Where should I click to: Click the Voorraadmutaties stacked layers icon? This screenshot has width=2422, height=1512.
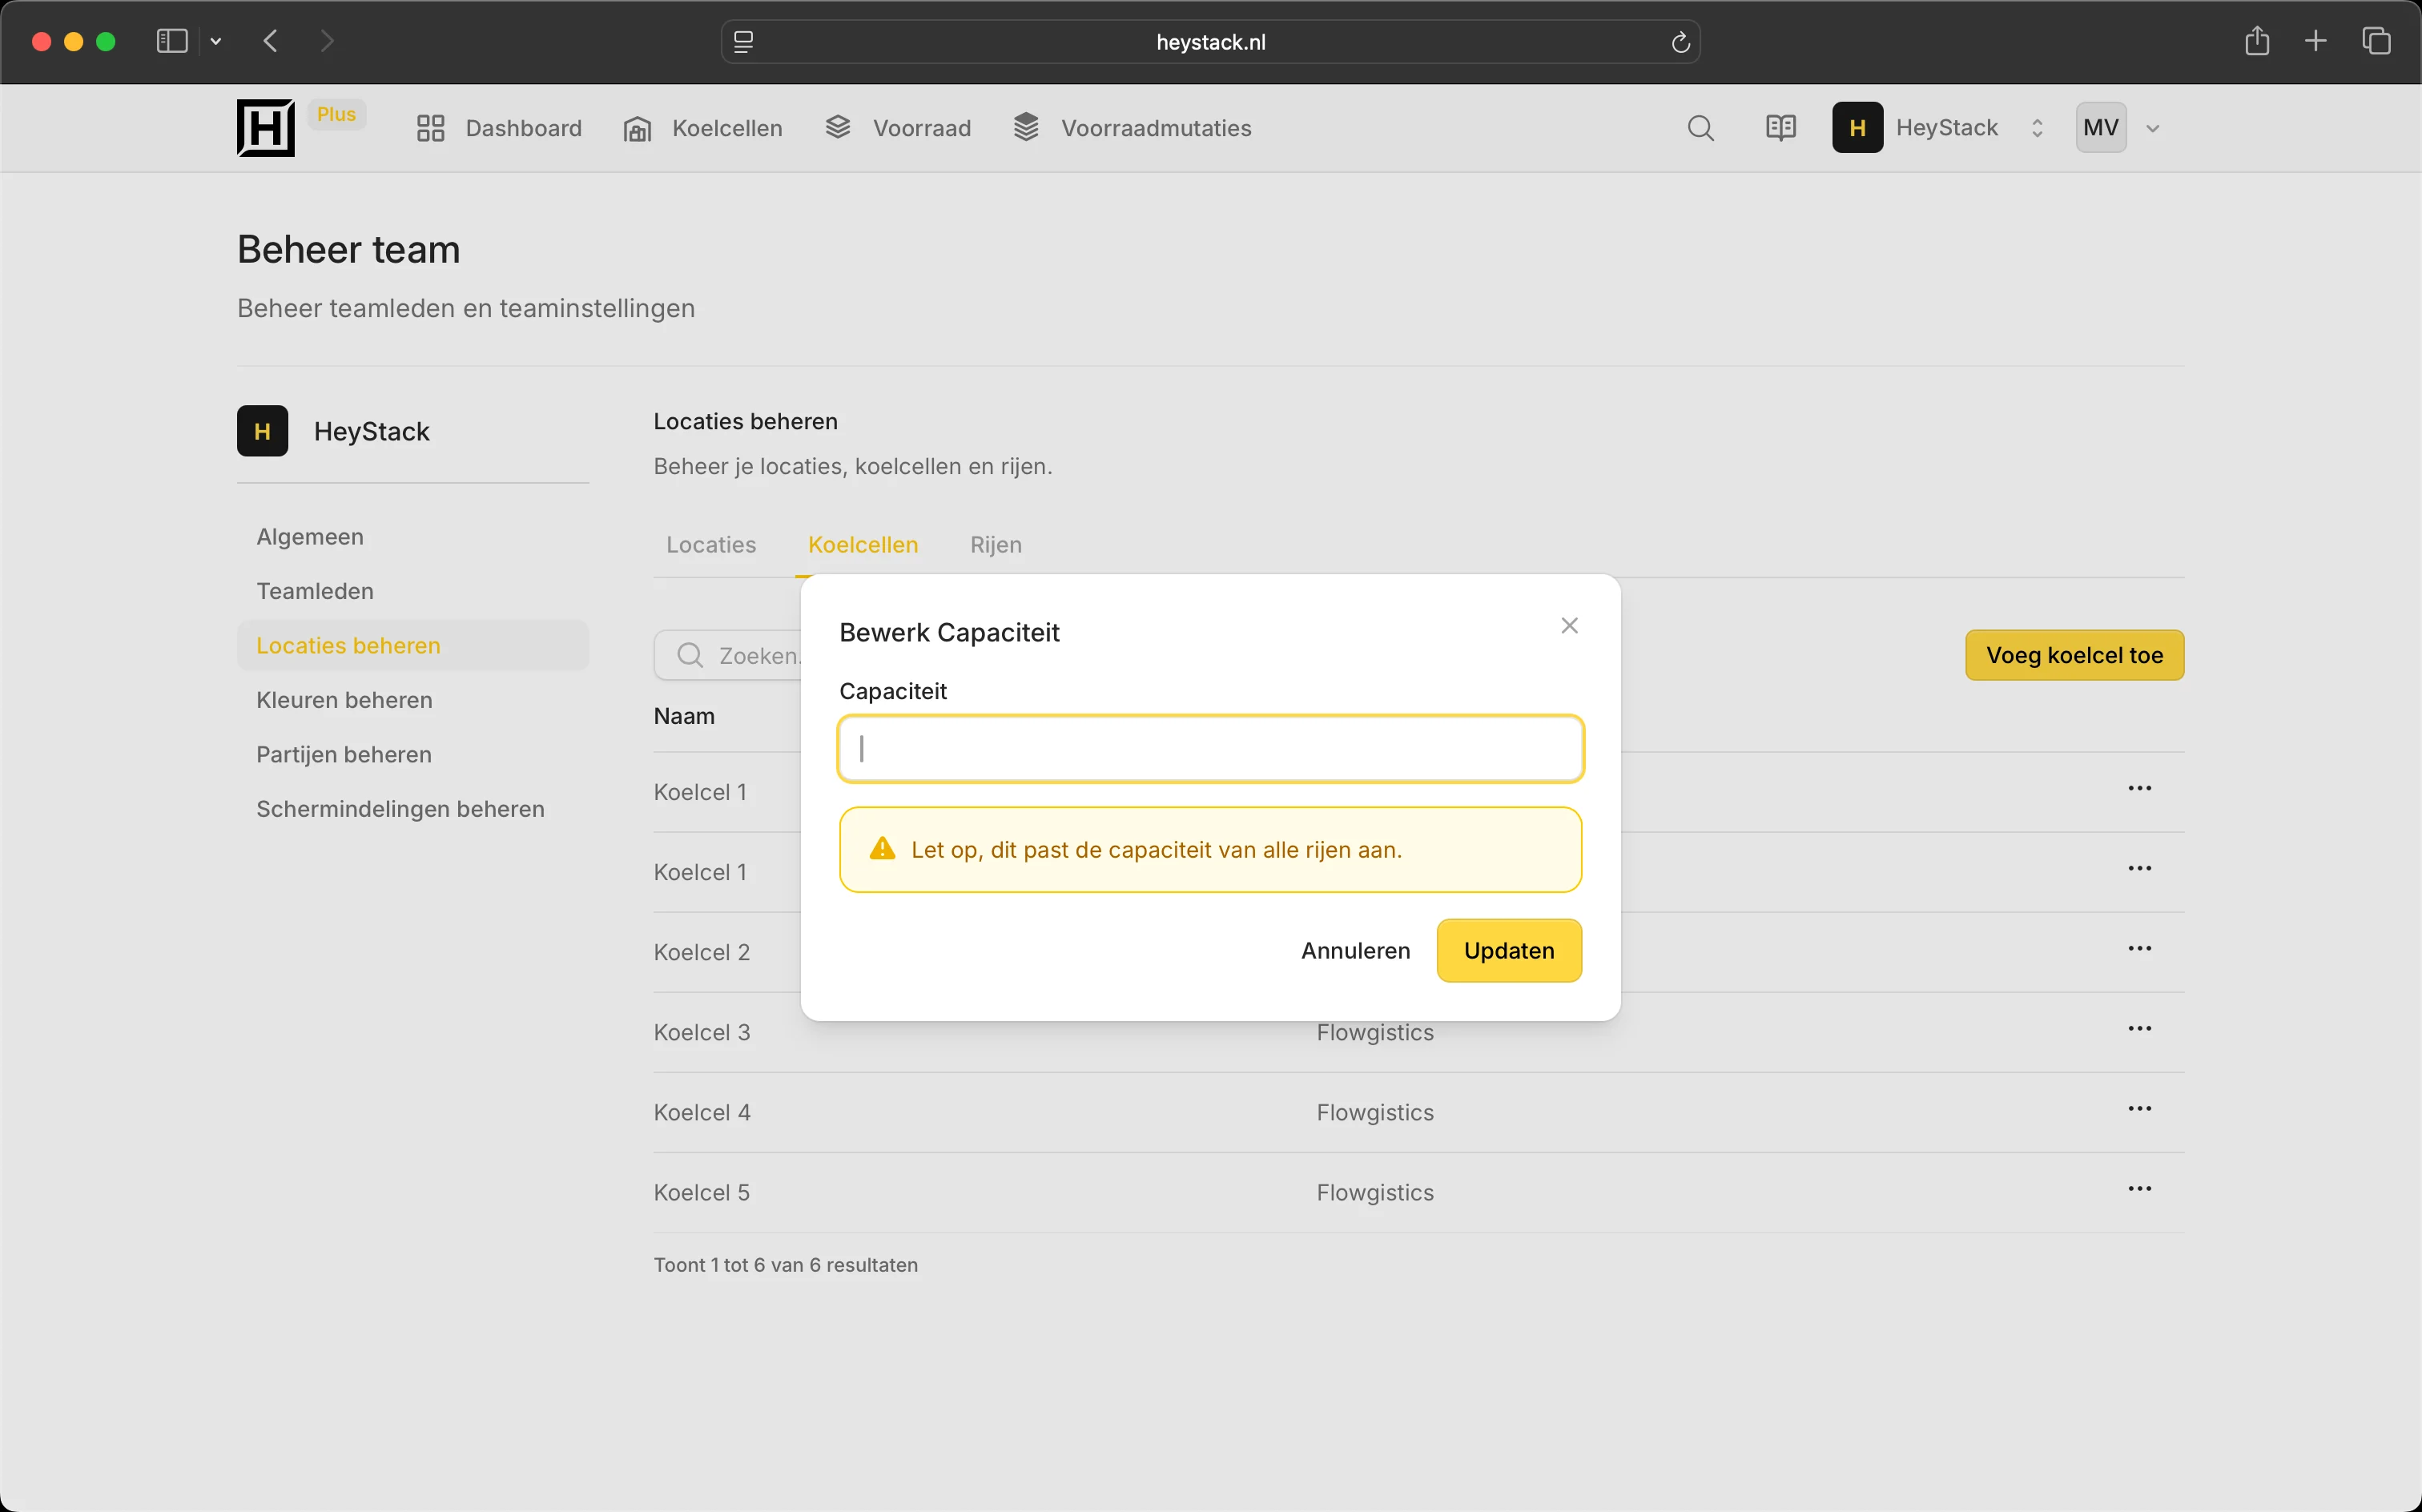click(1026, 127)
